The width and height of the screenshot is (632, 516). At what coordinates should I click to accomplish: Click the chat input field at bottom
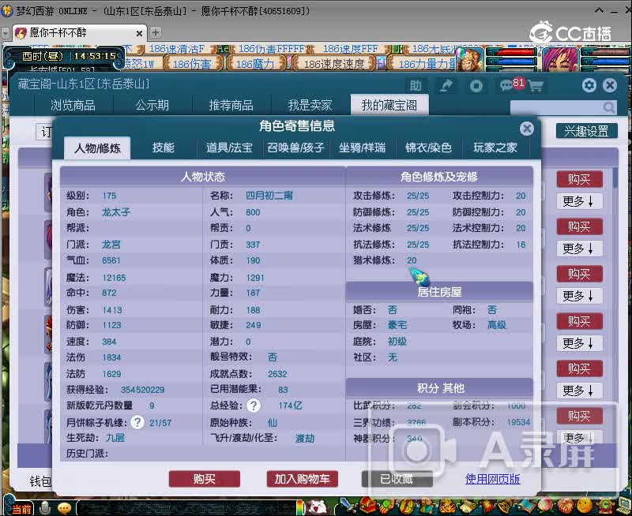pyautogui.click(x=186, y=508)
